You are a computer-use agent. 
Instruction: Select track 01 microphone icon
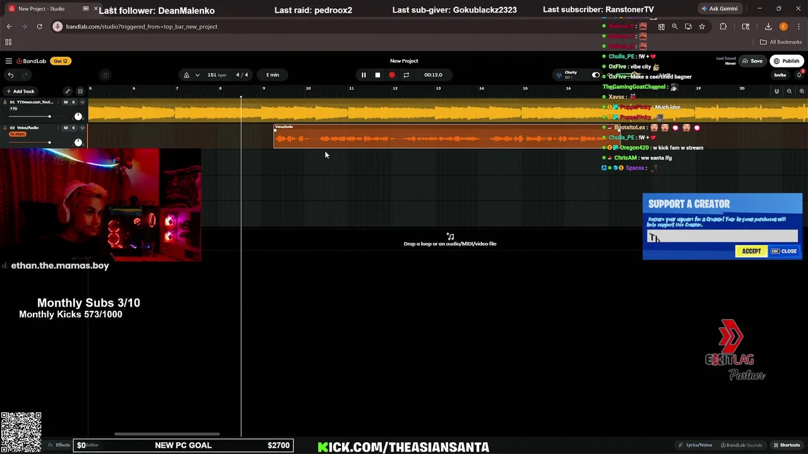(4, 102)
